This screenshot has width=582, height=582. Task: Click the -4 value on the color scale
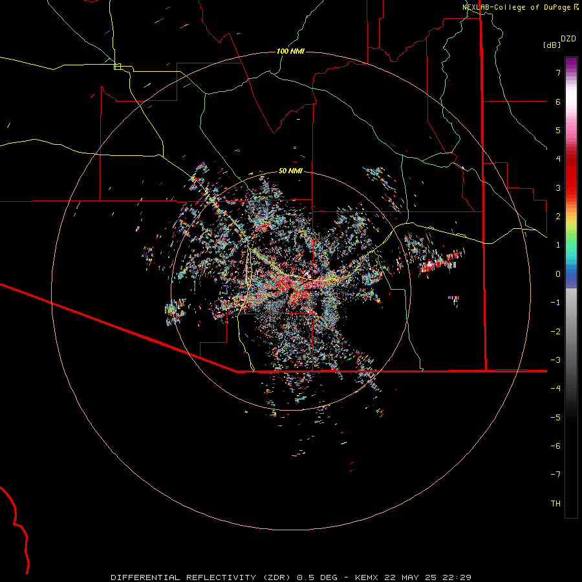click(555, 389)
